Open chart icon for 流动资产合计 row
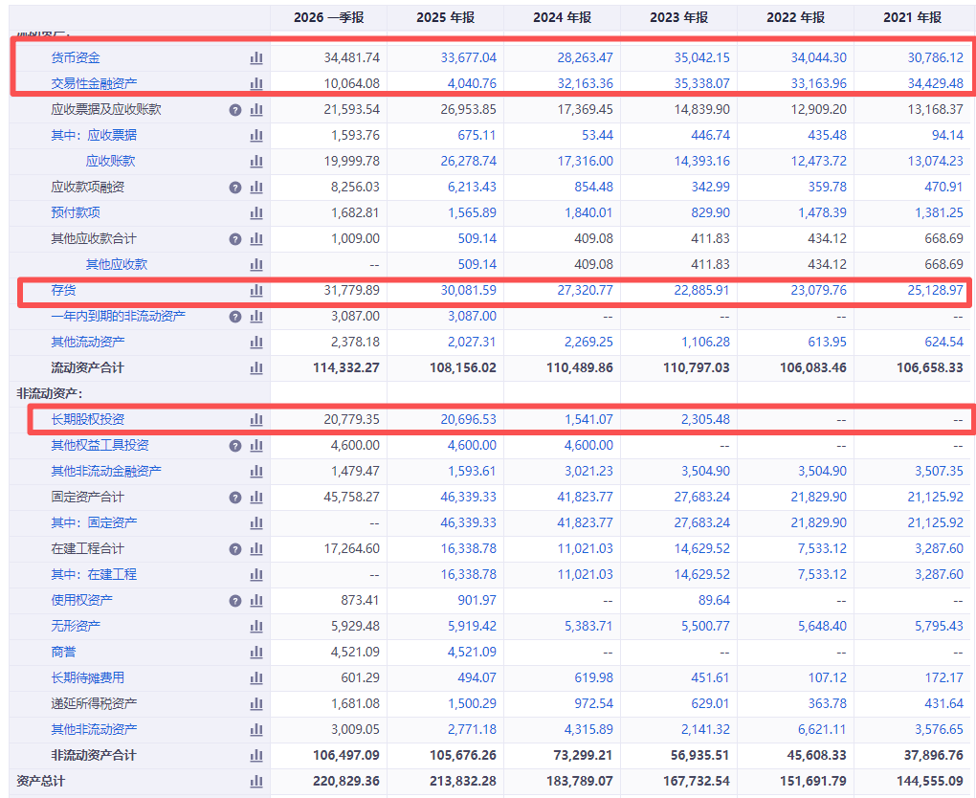The image size is (976, 798). pos(255,367)
